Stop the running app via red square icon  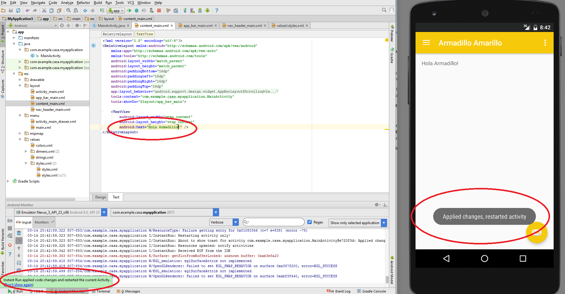coord(159,10)
